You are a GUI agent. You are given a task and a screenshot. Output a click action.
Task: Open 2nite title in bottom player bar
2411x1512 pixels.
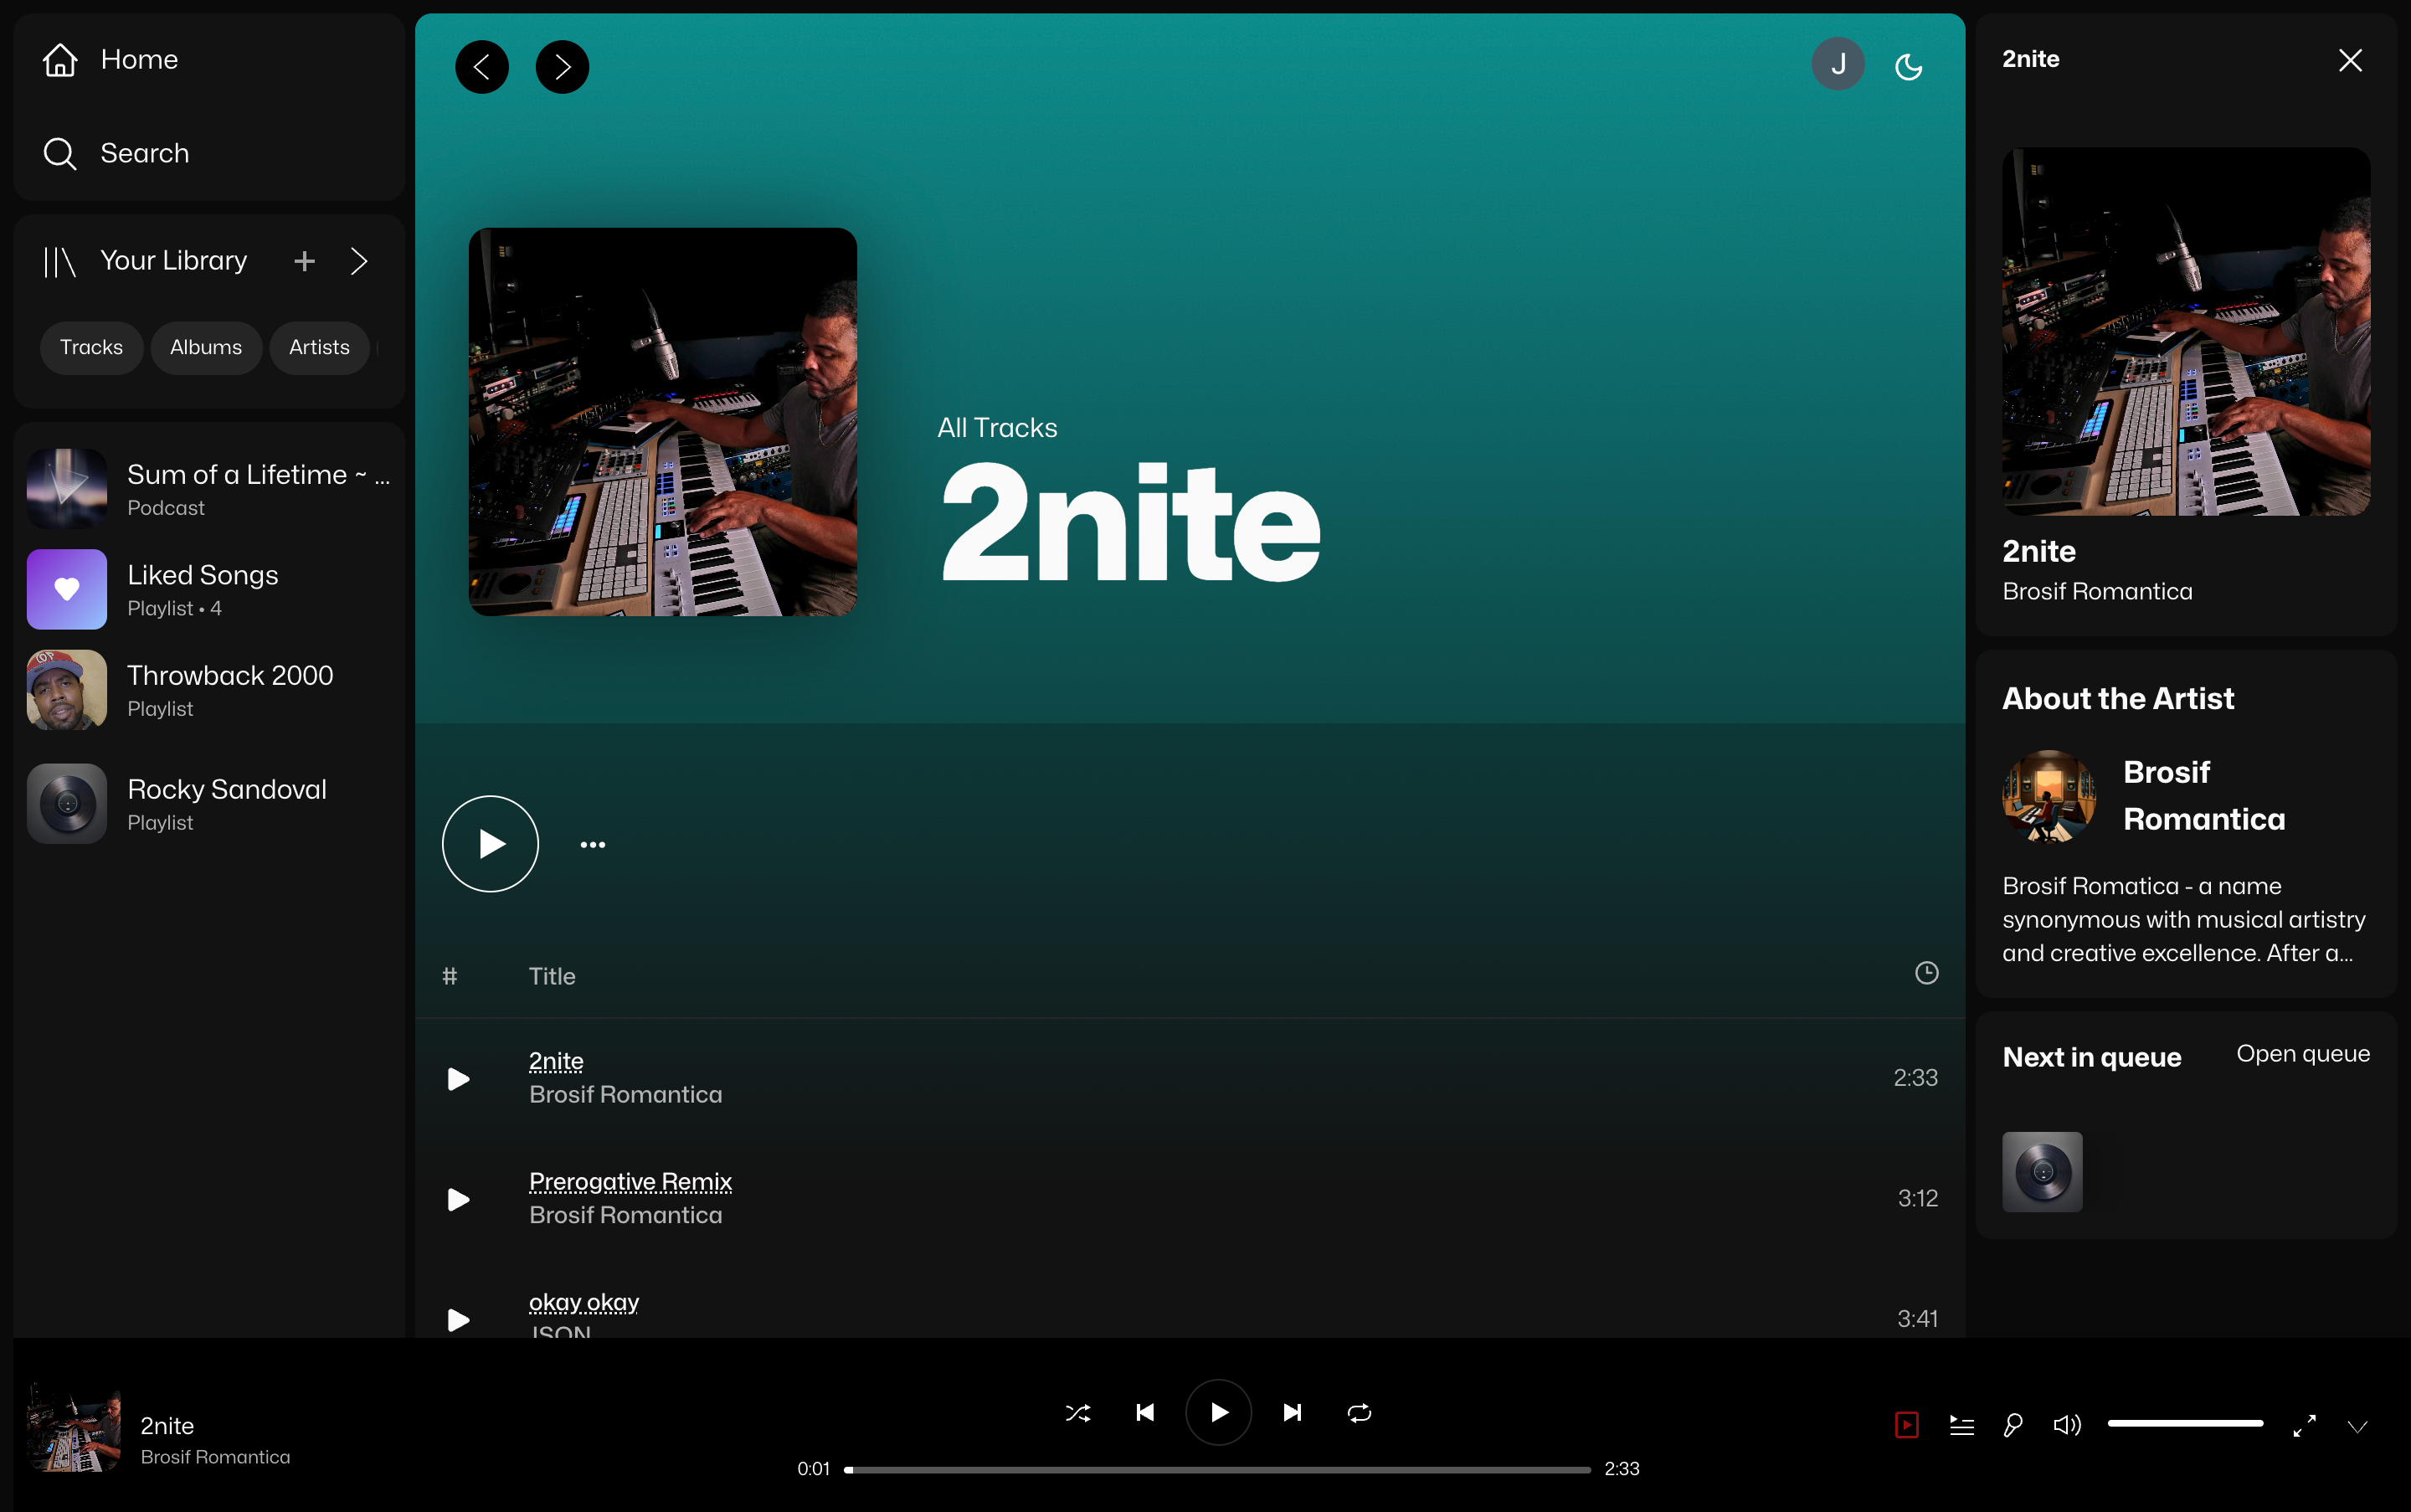pyautogui.click(x=167, y=1426)
